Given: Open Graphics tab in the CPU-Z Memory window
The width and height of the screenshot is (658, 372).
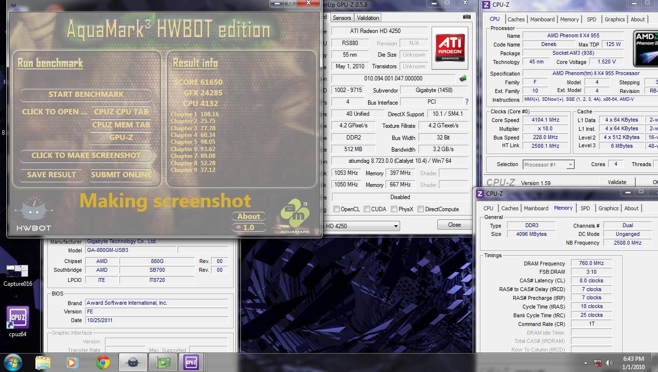Looking at the screenshot, I should click(x=608, y=208).
